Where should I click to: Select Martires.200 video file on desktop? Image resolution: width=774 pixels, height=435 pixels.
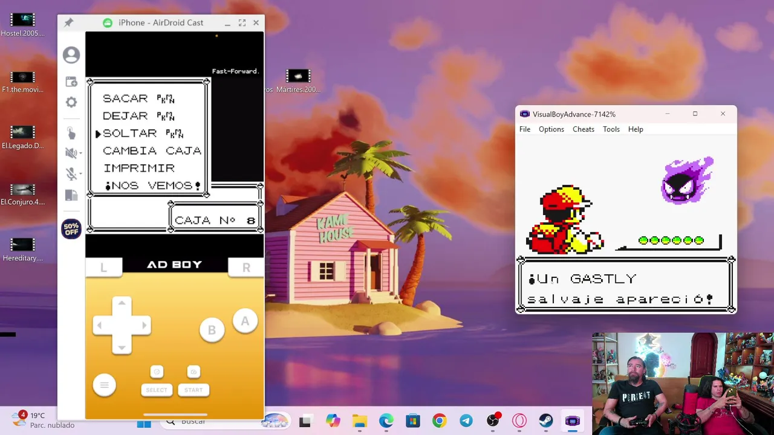[298, 82]
